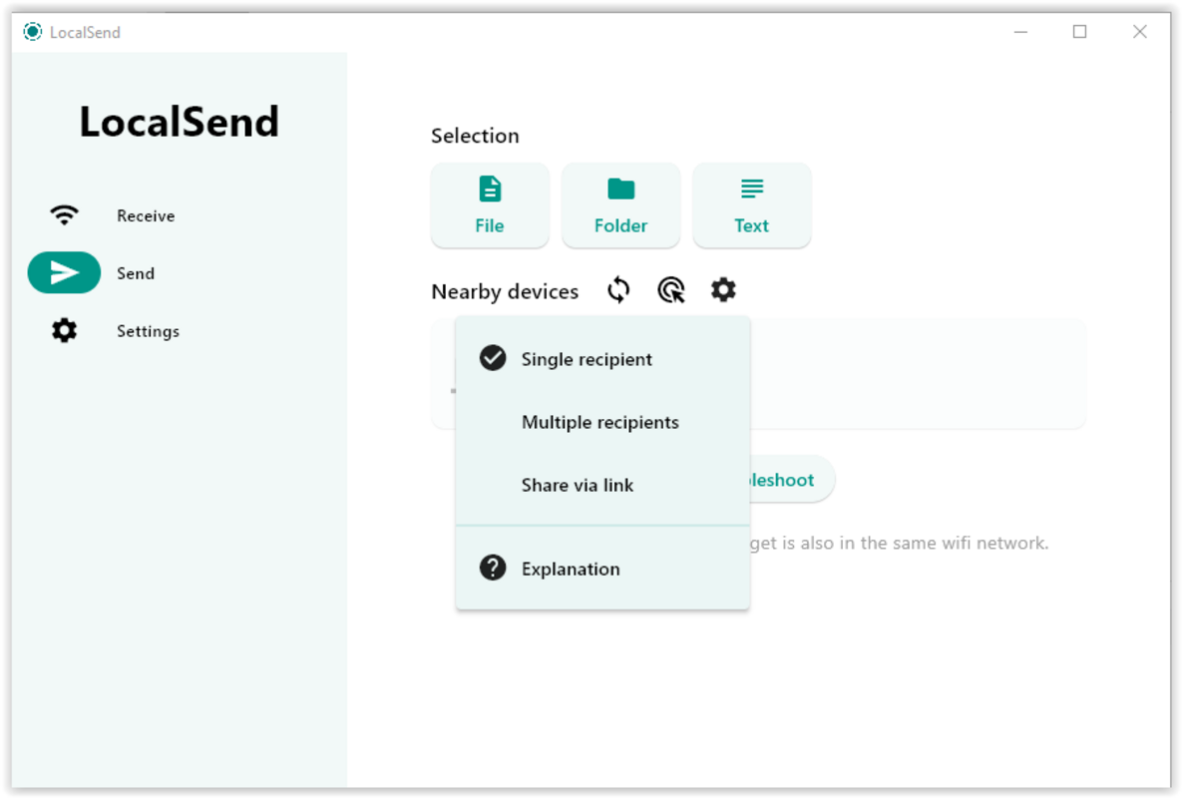Click the Selection heading

475,136
